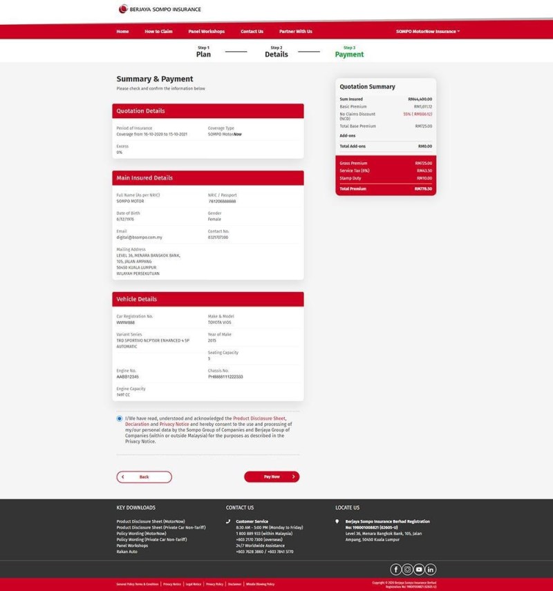Open the LinkedIn icon in footer
This screenshot has width=553, height=591.
(431, 569)
